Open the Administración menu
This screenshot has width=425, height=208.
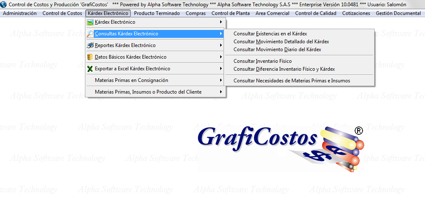(x=20, y=13)
